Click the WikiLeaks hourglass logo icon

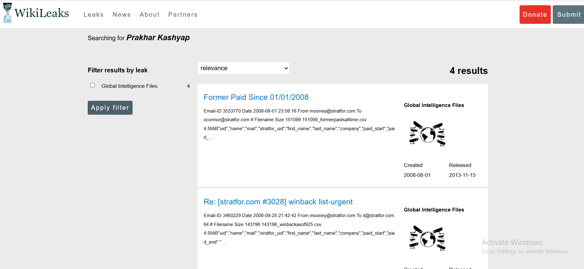7,13
